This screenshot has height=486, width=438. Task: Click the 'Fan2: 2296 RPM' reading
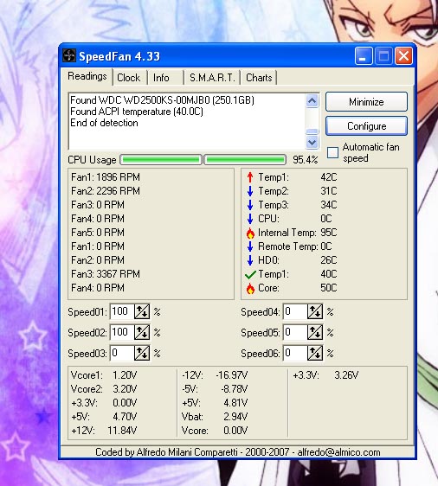pyautogui.click(x=106, y=191)
